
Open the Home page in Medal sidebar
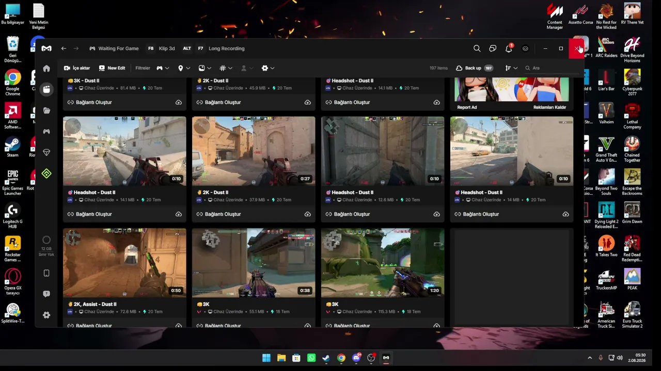point(46,69)
